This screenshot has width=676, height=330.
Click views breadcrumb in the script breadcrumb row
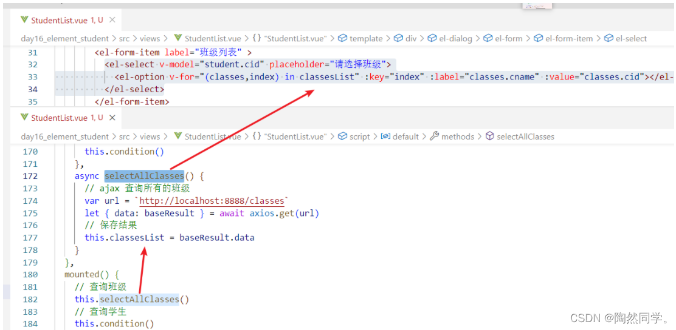click(150, 136)
